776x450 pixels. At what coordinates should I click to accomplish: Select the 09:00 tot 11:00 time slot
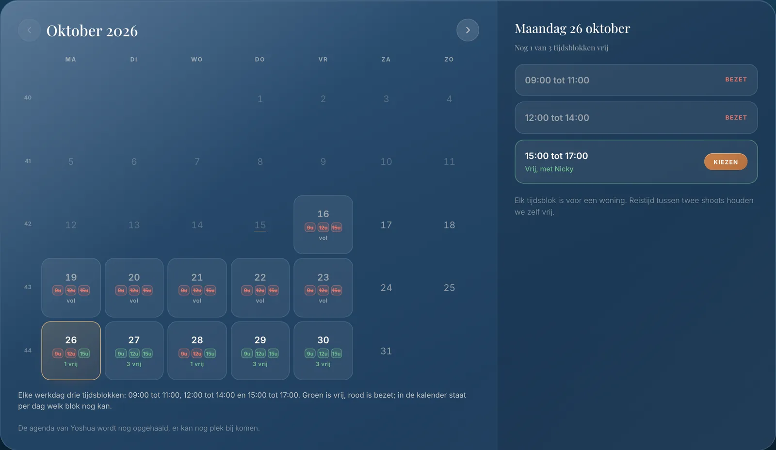click(636, 80)
